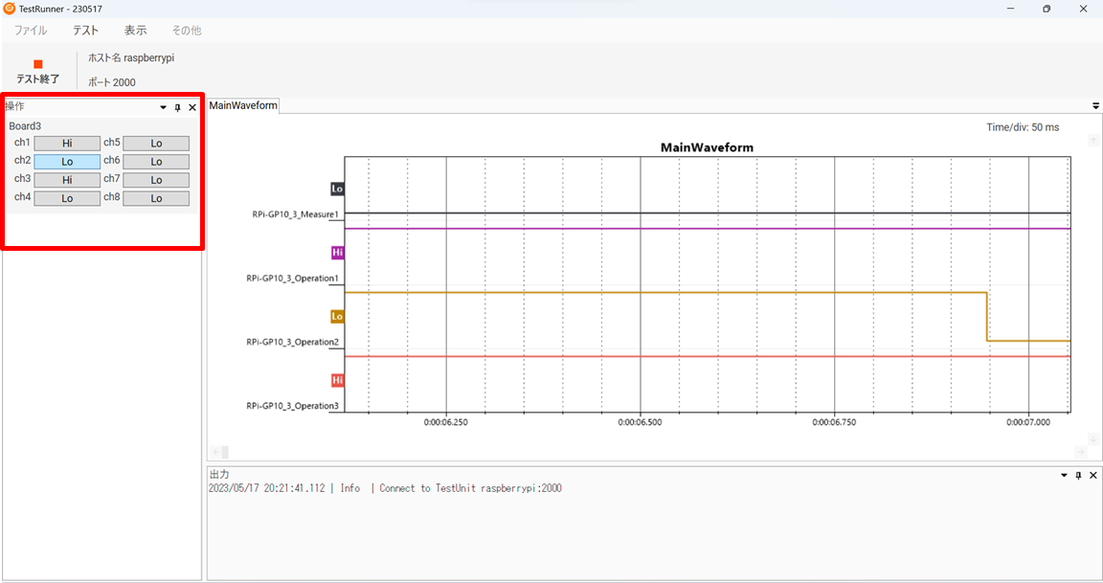Open the ファイル menu

point(31,31)
